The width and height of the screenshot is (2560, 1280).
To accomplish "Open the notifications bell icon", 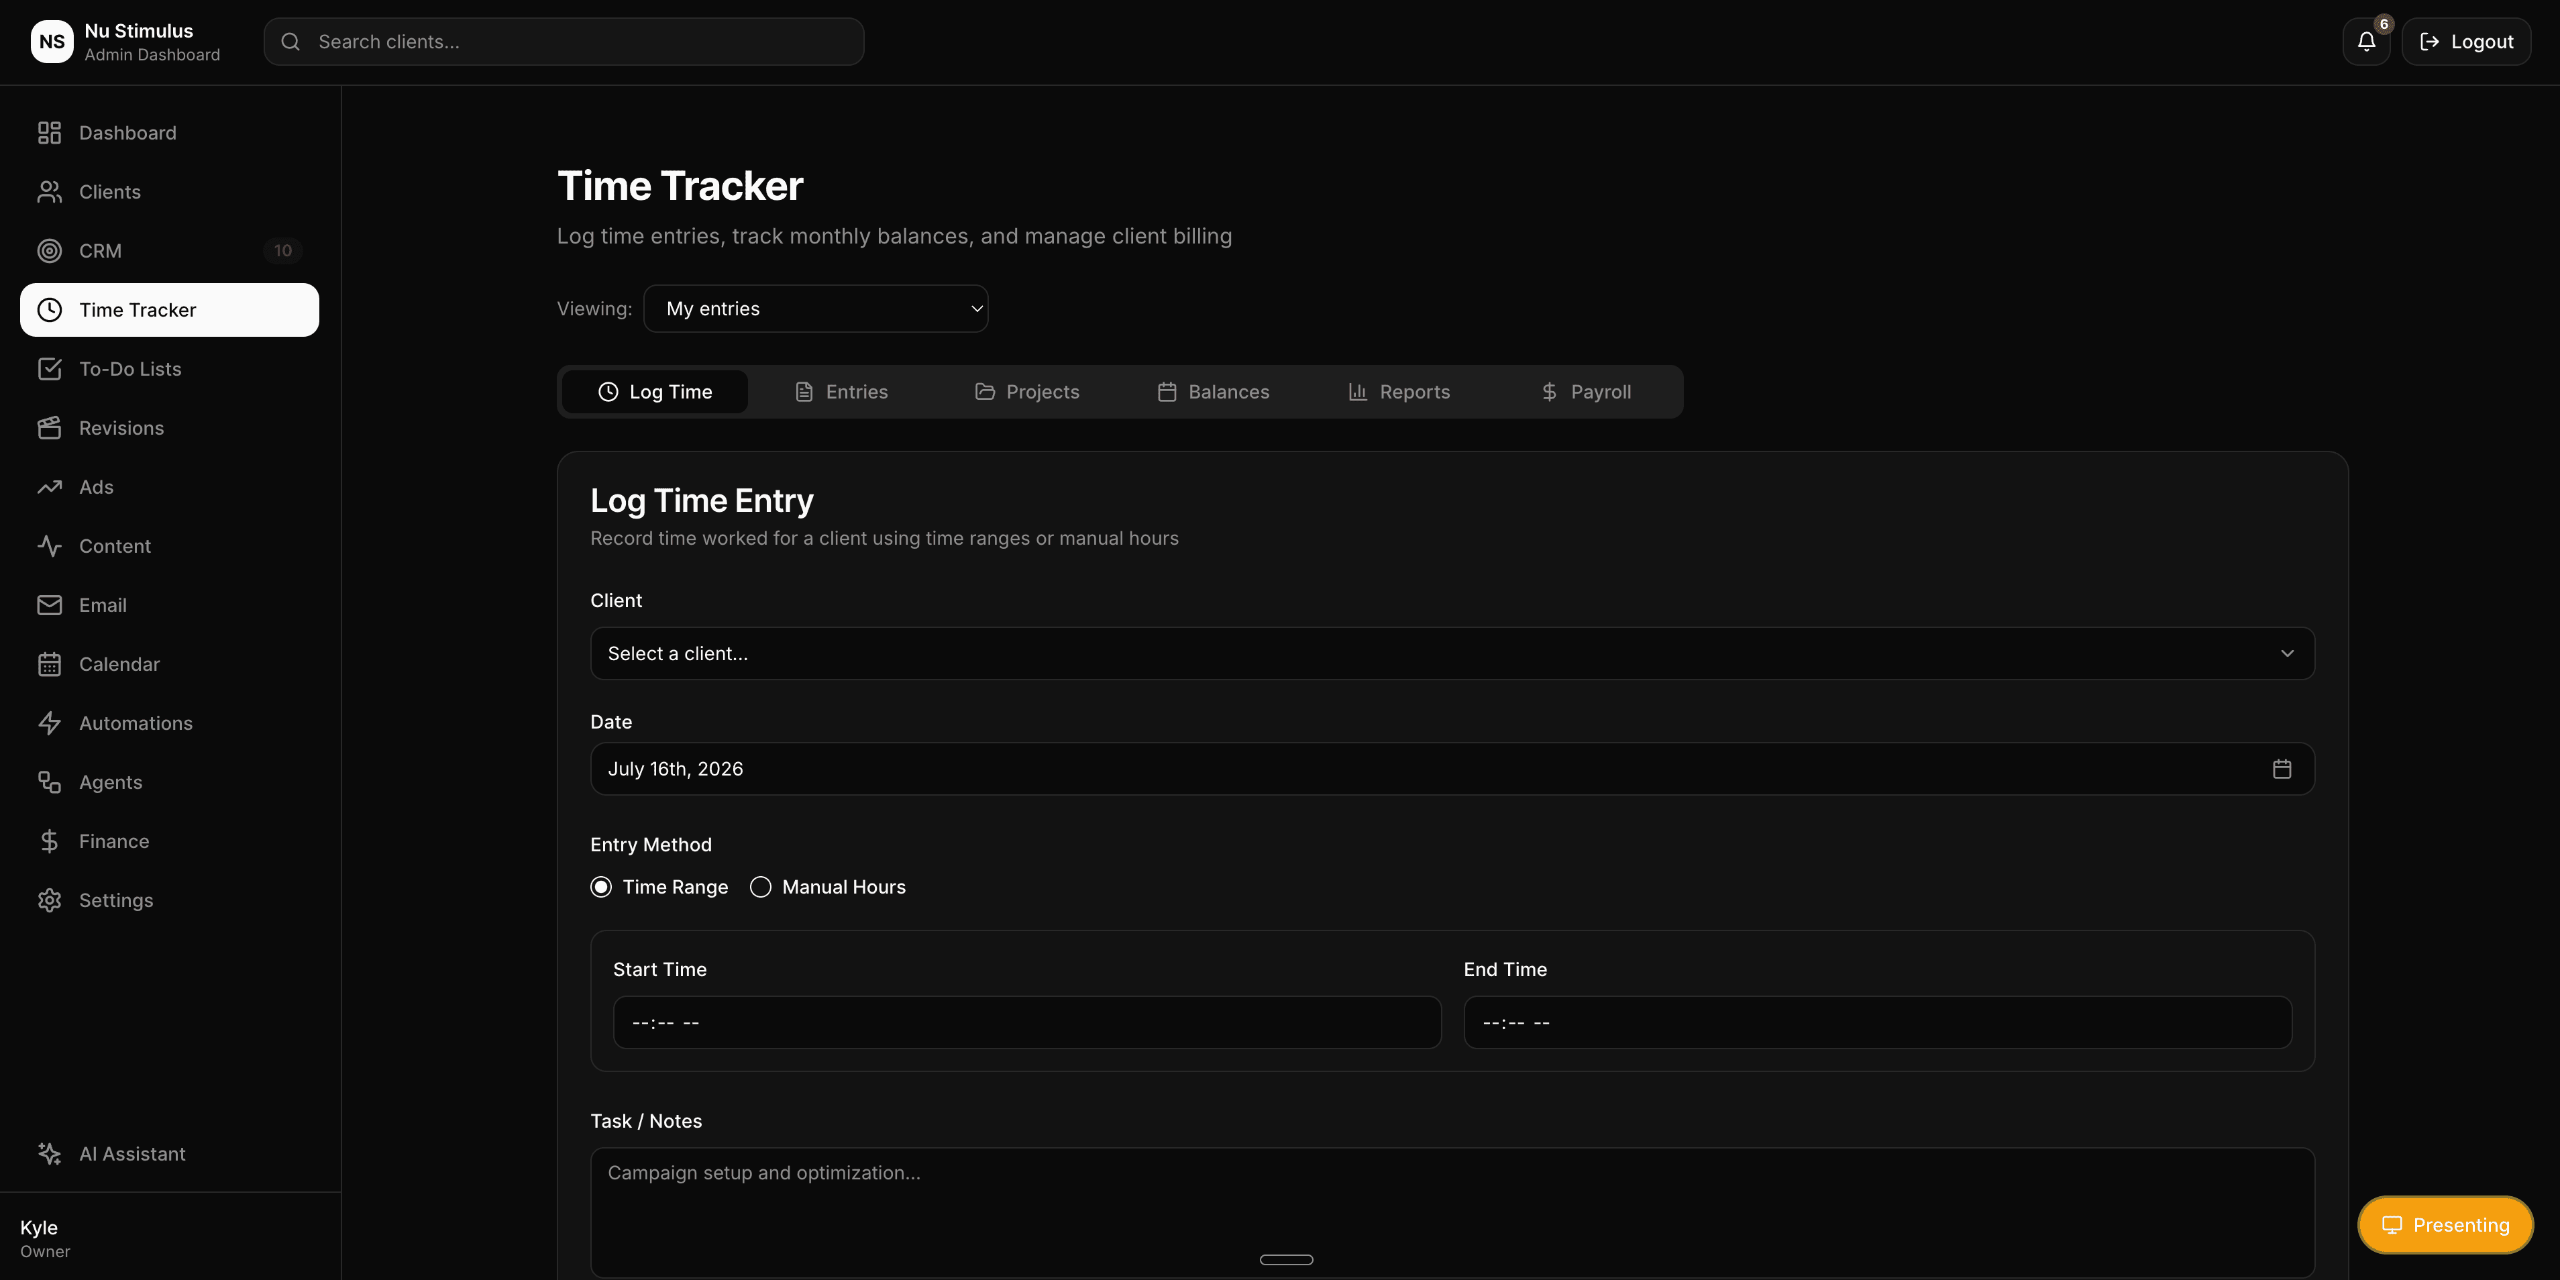I will (2366, 42).
